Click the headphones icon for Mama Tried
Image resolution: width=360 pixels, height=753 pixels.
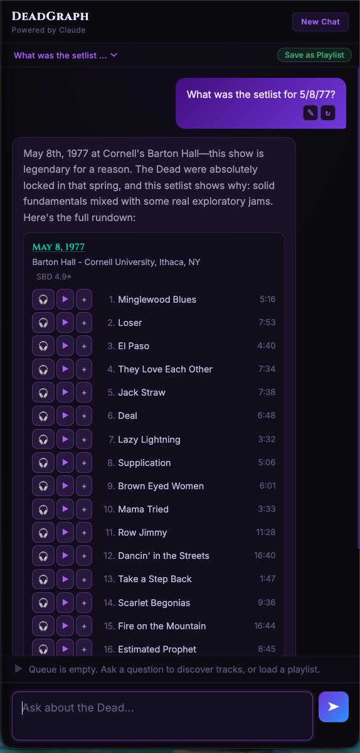click(43, 509)
